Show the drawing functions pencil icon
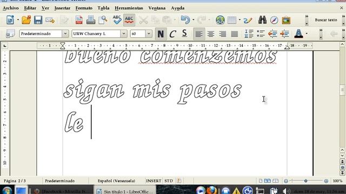This screenshot has height=194, width=346. [x=248, y=20]
